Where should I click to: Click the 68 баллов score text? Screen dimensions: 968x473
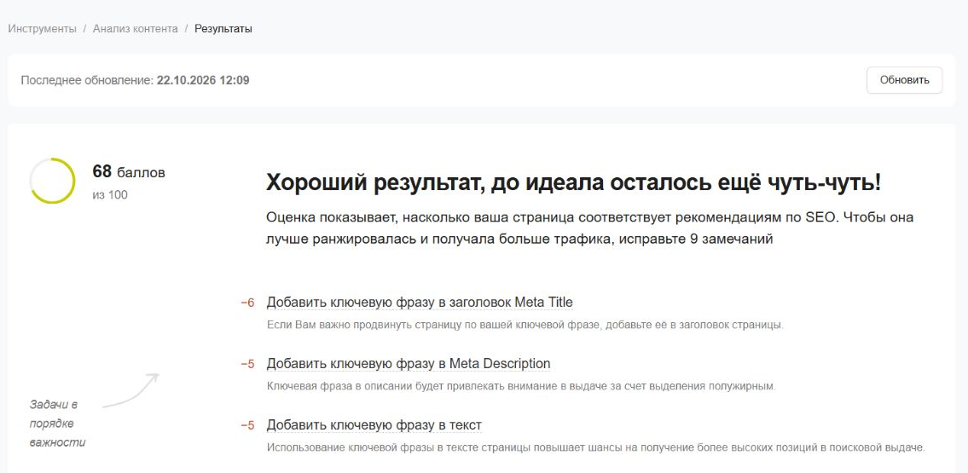click(129, 172)
